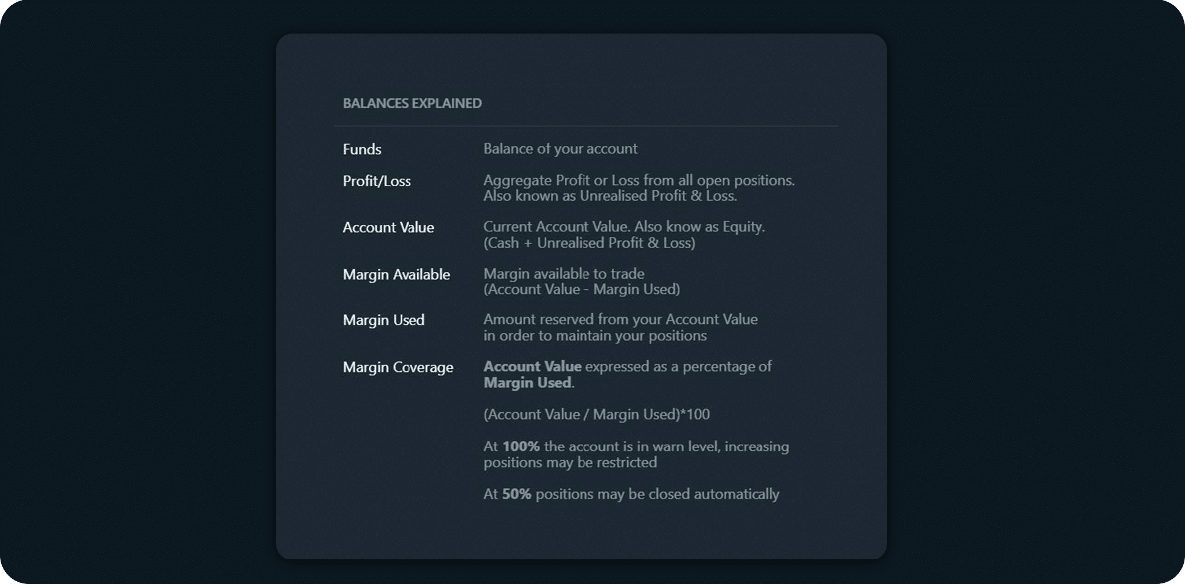Click the Margin Coverage term label

coord(398,367)
